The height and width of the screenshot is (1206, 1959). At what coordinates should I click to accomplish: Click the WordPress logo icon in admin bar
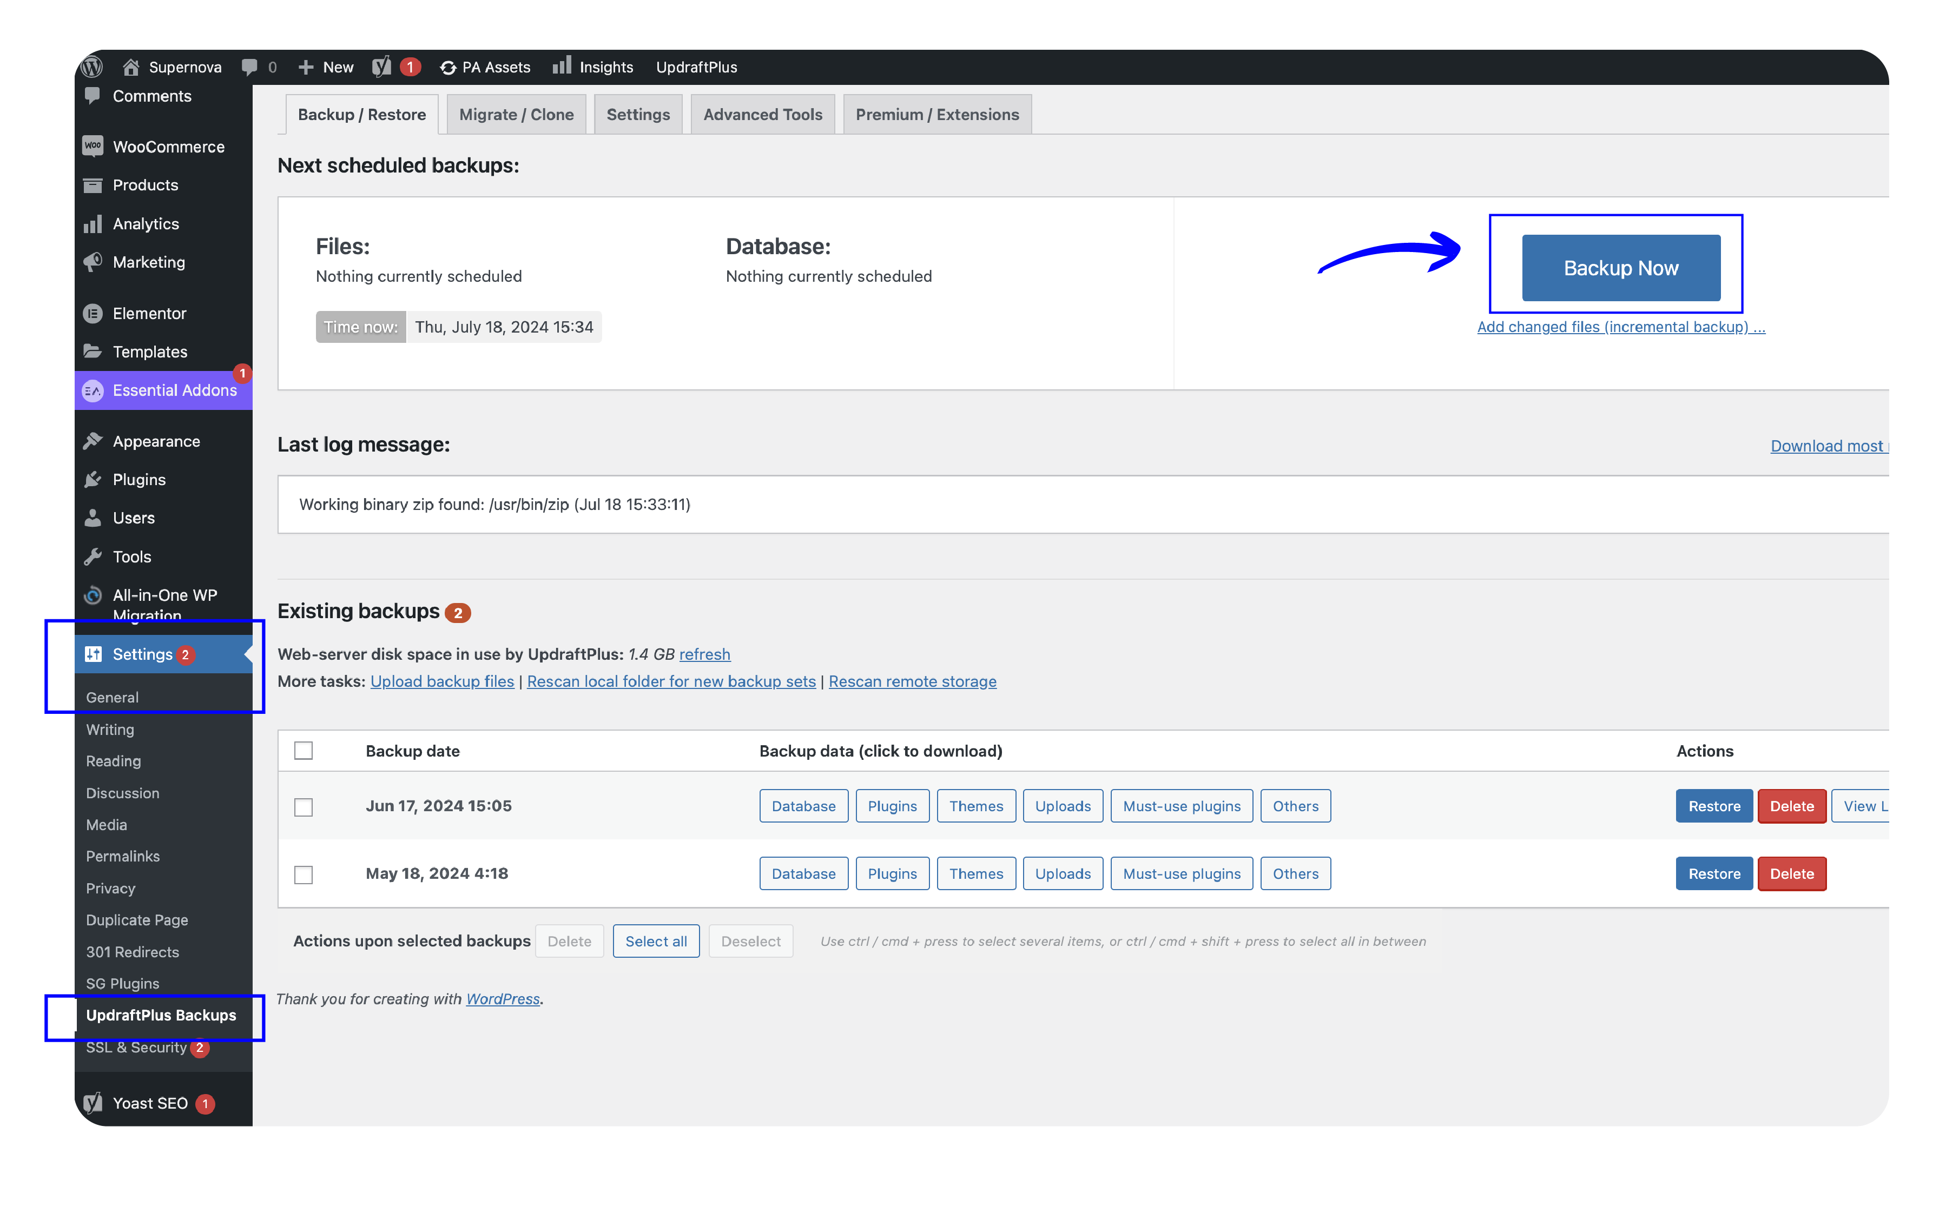tap(92, 67)
